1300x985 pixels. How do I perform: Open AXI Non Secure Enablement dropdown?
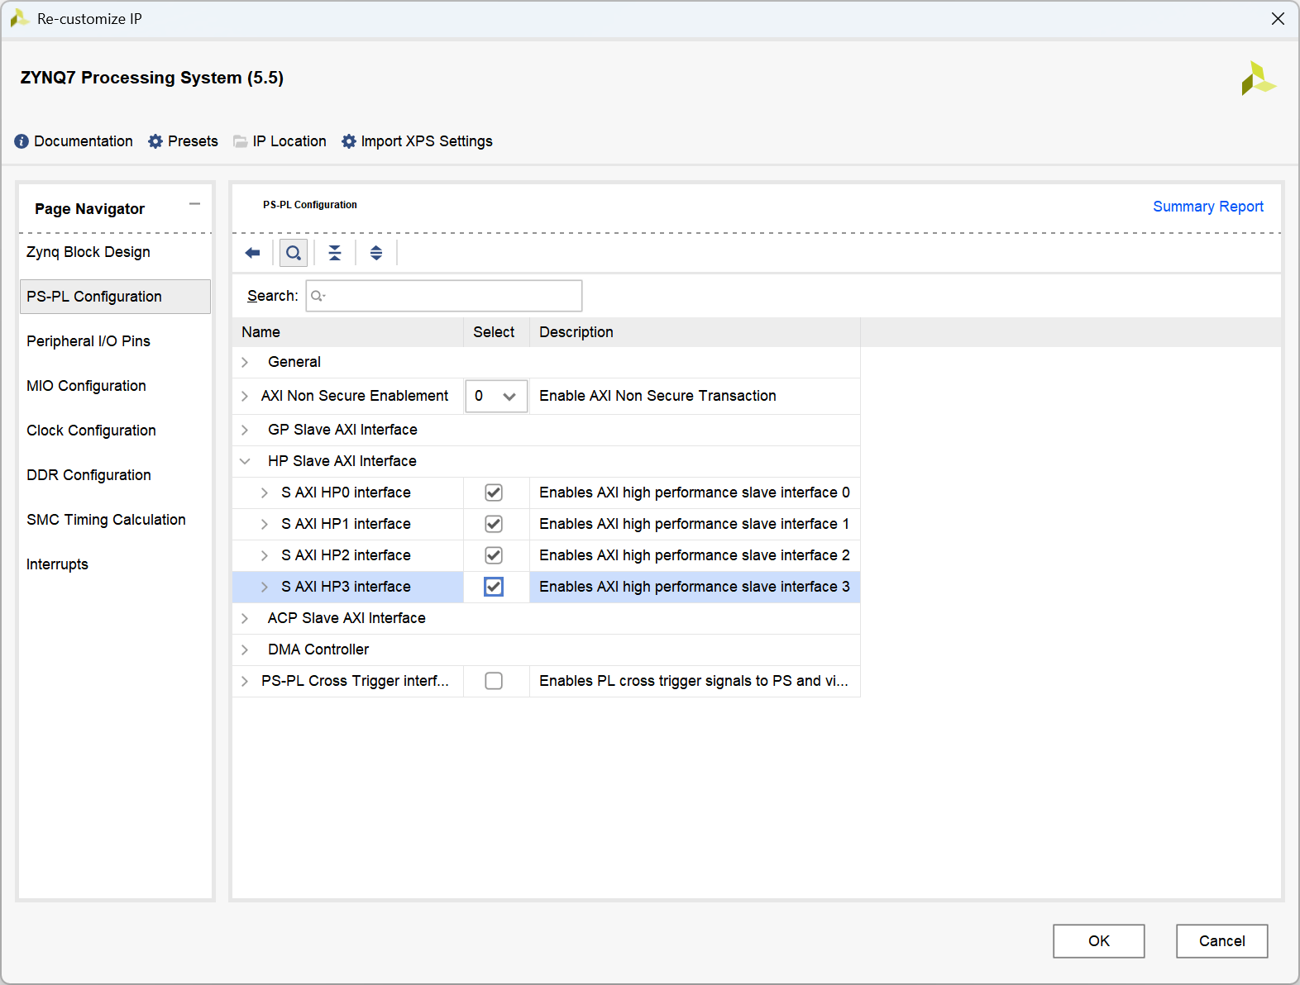[496, 397]
